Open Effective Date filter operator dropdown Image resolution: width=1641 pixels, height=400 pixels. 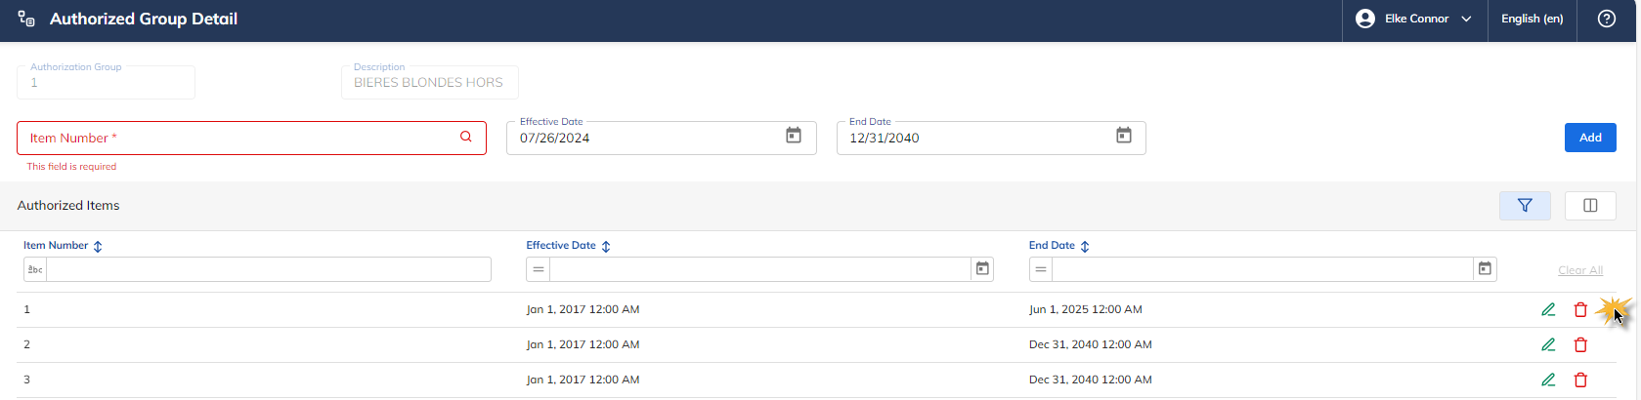539,269
